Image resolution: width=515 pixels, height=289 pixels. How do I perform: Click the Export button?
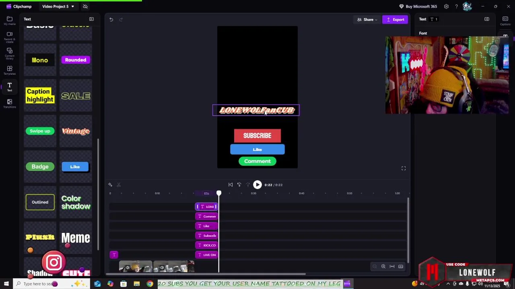[395, 19]
